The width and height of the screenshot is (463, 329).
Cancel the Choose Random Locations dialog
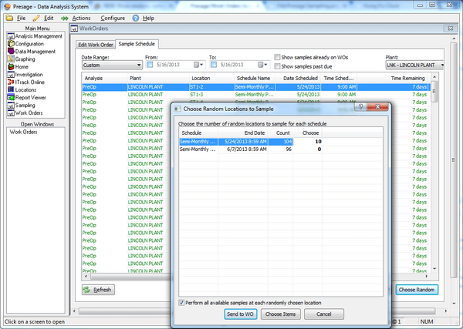click(324, 314)
